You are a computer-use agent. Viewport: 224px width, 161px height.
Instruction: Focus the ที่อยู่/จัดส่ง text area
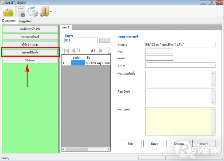178,97
